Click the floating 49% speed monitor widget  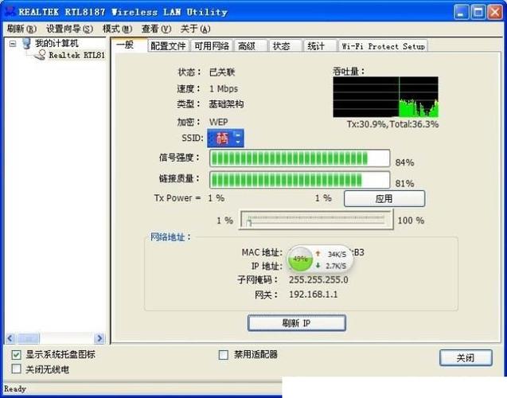[x=320, y=259]
